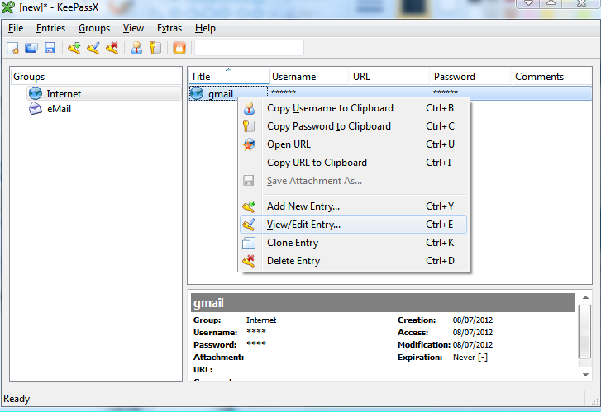Open the Groups menu

[94, 28]
